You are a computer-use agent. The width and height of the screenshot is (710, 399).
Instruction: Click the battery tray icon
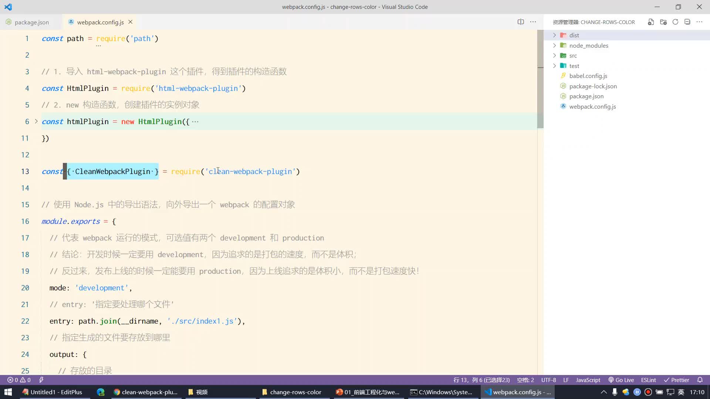point(659,392)
